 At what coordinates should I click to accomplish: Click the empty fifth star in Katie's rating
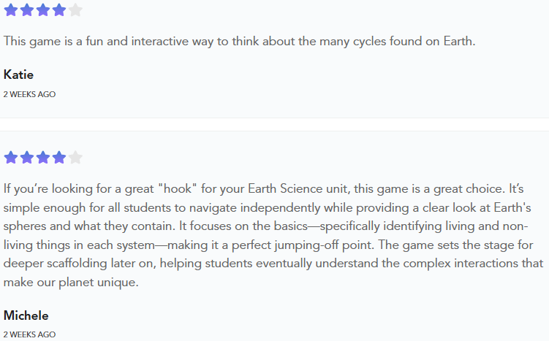tap(75, 10)
